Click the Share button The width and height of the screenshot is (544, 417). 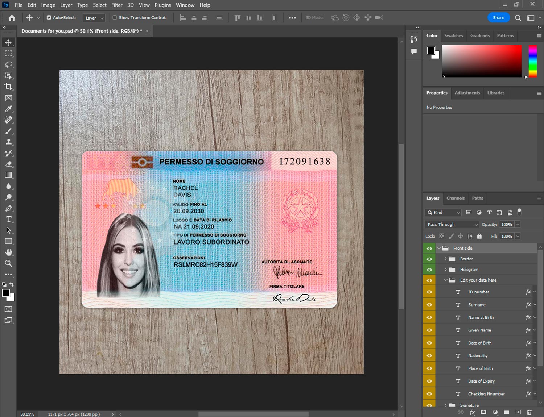(x=498, y=18)
